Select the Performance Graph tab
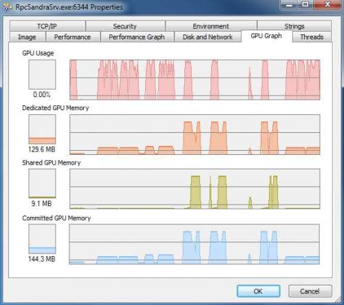This screenshot has height=305, width=344. pyautogui.click(x=137, y=37)
